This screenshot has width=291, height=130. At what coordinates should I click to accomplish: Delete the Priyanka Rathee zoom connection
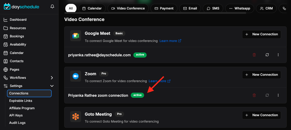point(254,95)
